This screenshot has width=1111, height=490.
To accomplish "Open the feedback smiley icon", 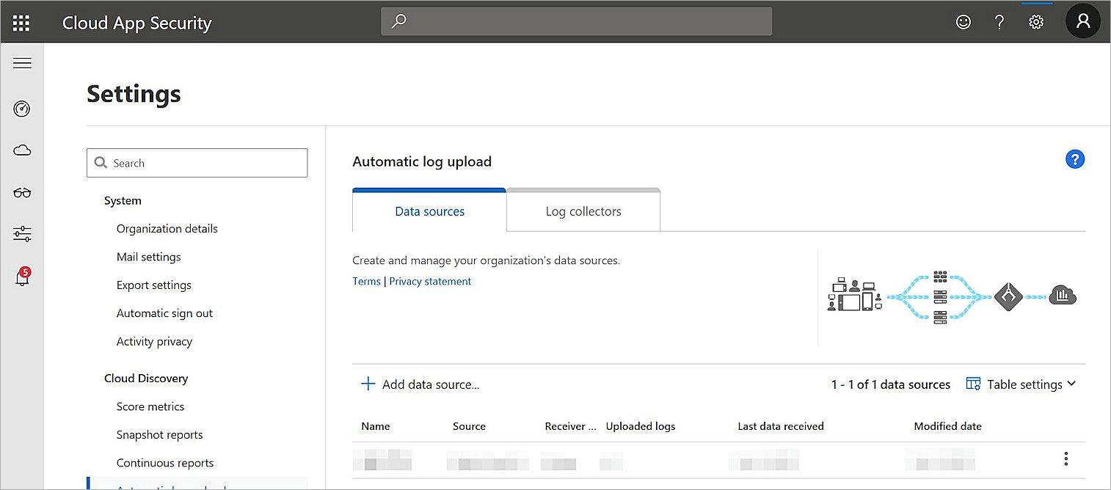I will 963,21.
